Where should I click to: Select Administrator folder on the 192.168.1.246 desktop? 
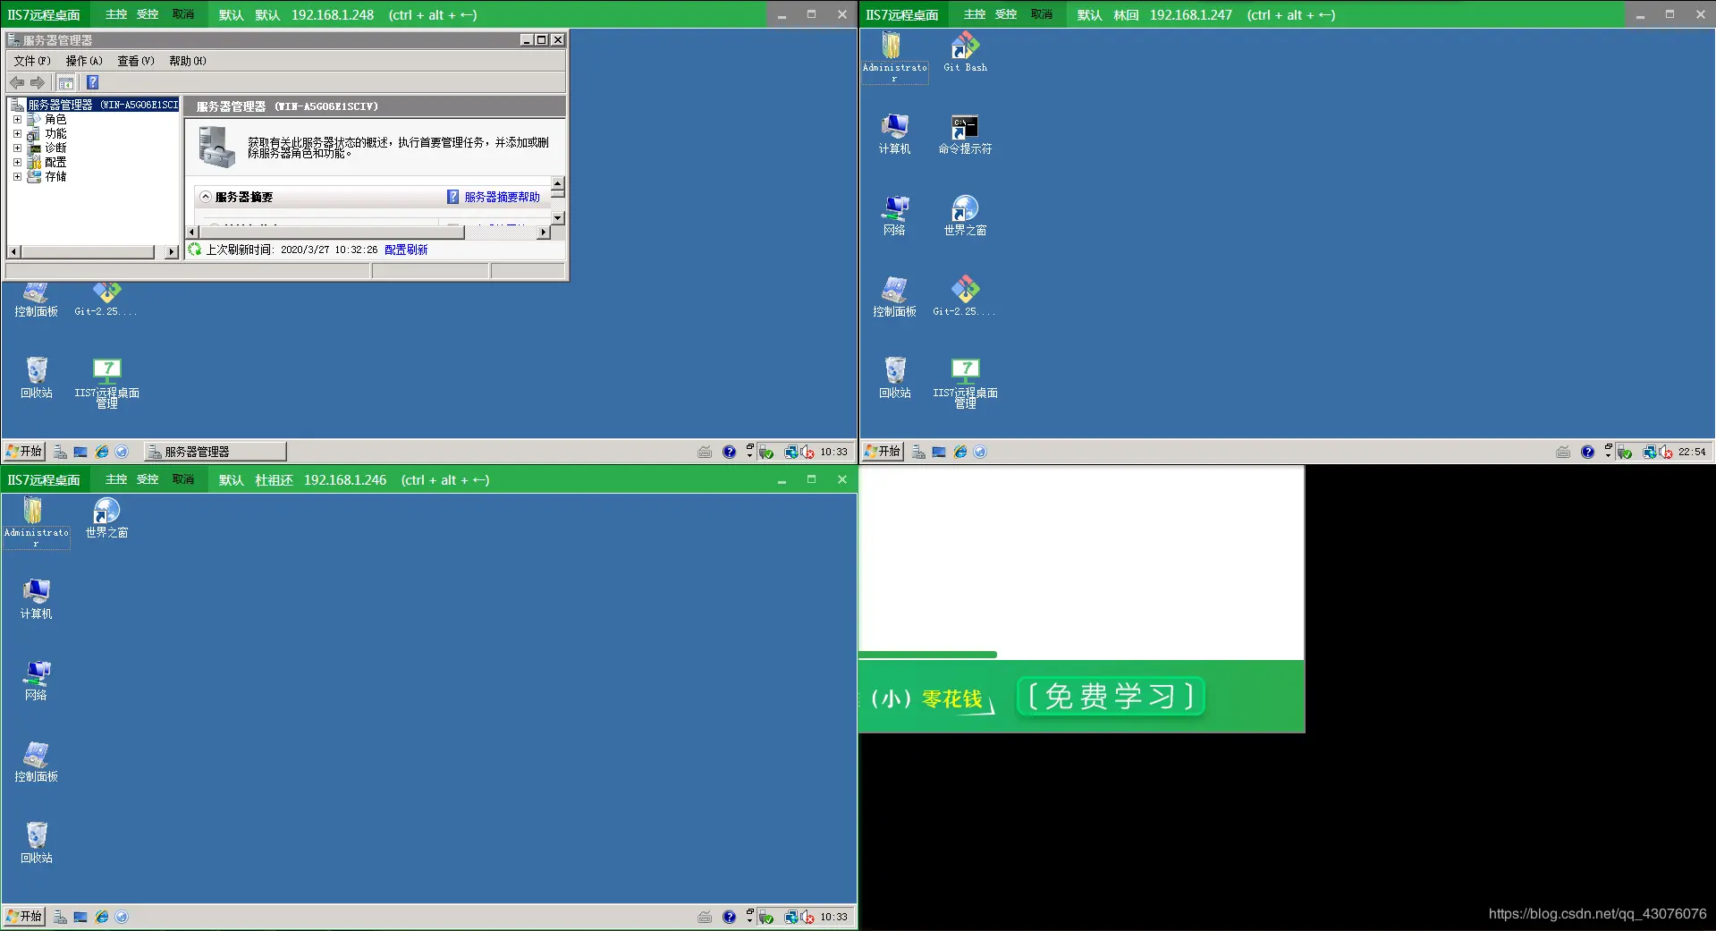coord(36,522)
